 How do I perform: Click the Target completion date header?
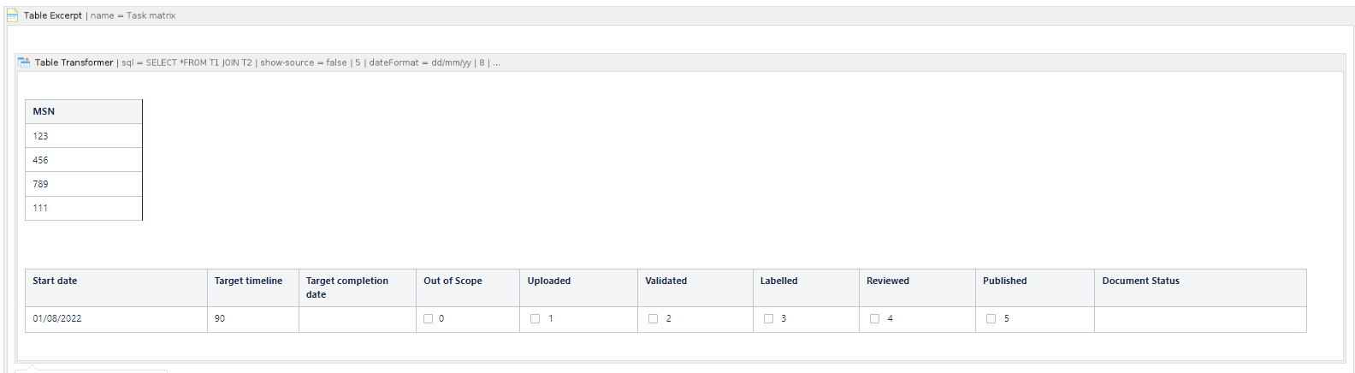click(x=358, y=288)
